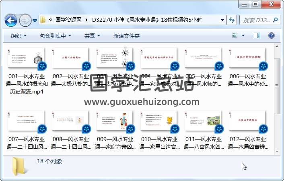
Task: Toggle the preview pane icon
Action: [x=257, y=35]
